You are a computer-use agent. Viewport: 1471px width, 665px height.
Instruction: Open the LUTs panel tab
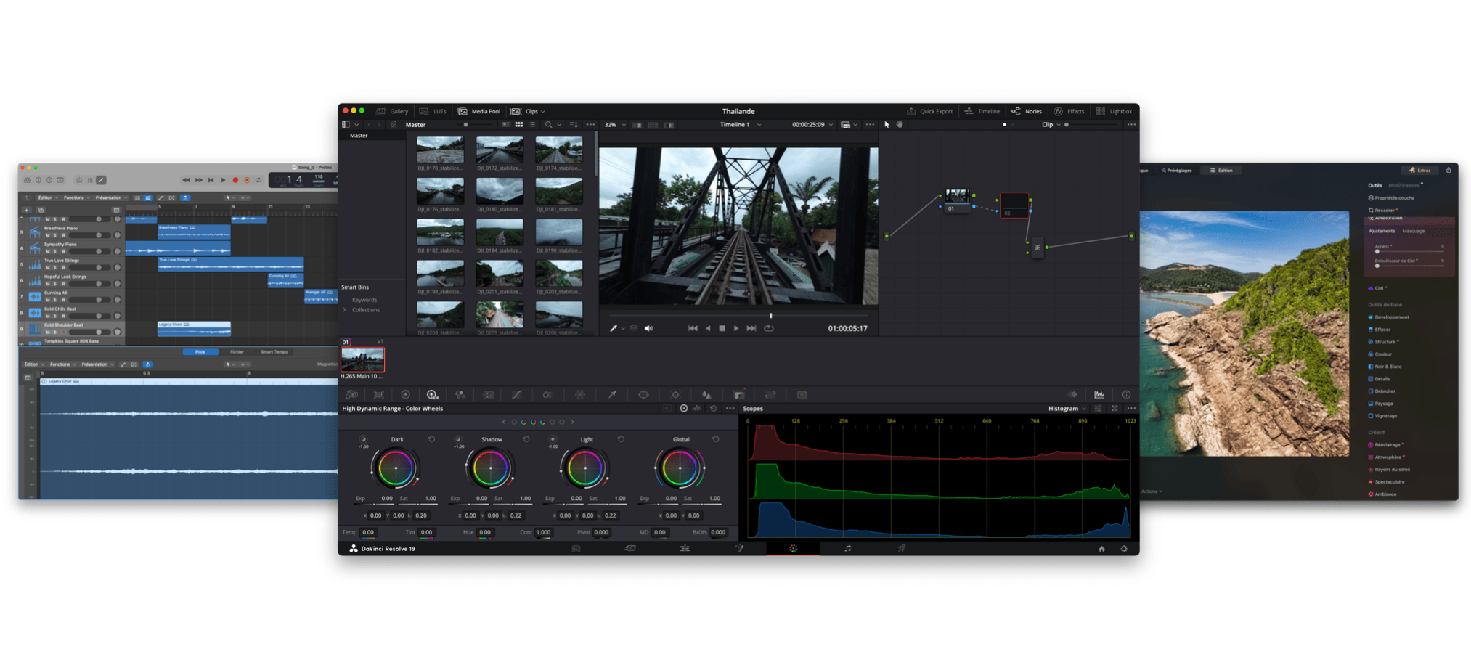tap(433, 112)
